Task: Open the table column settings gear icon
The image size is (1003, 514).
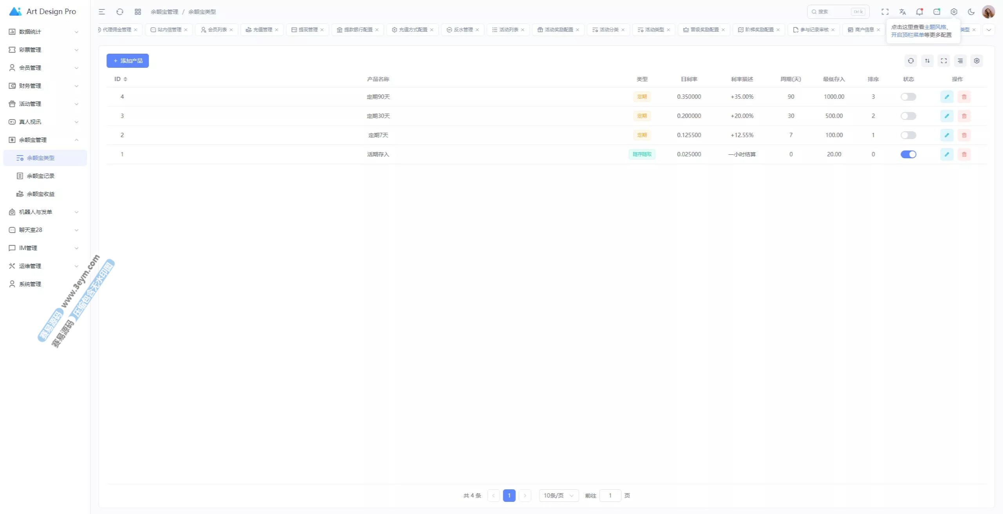Action: coord(976,61)
